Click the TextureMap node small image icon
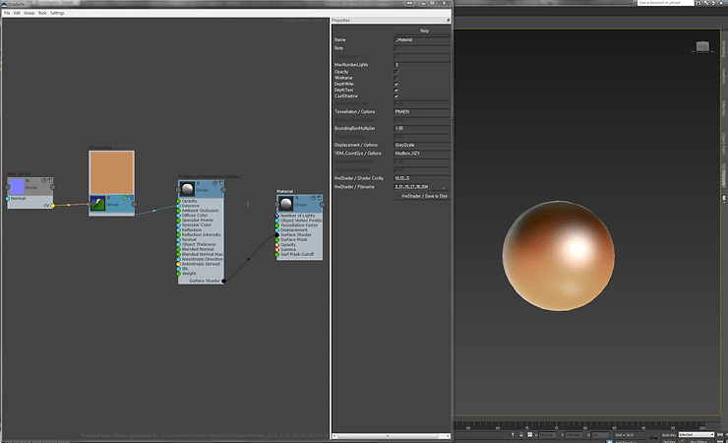The height and width of the screenshot is (443, 728). [x=98, y=204]
